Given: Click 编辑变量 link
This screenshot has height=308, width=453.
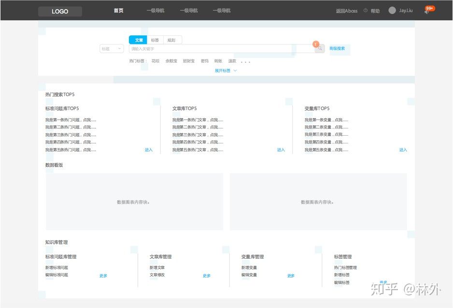Looking at the screenshot, I should [249, 275].
